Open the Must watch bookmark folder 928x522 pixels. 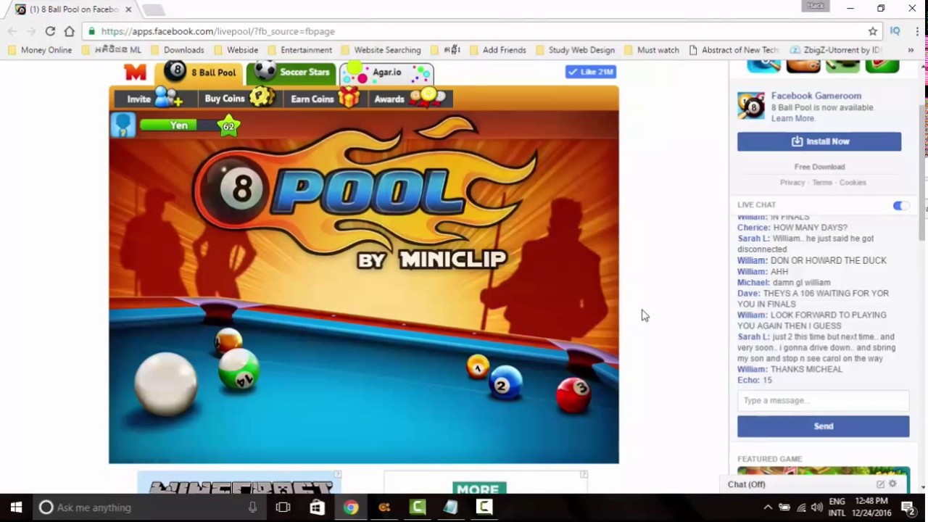click(x=651, y=50)
